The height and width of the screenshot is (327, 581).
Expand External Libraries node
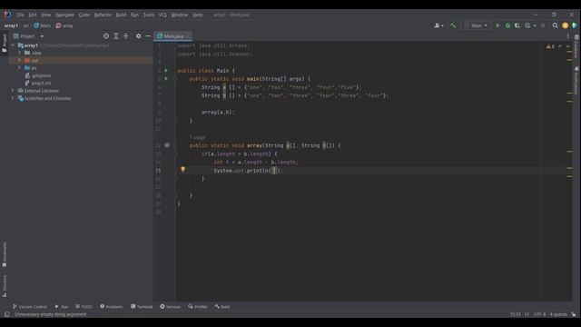click(x=13, y=91)
